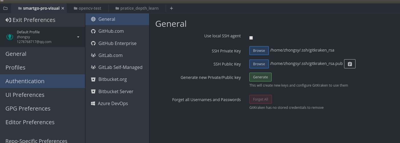Click email 1278768717@qq.com in profile
The width and height of the screenshot is (400, 143).
(x=34, y=42)
